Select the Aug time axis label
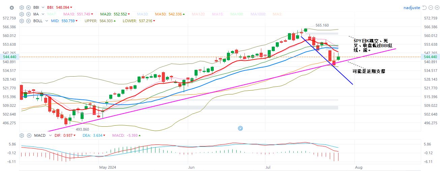This screenshot has height=171, width=440. (x=359, y=167)
